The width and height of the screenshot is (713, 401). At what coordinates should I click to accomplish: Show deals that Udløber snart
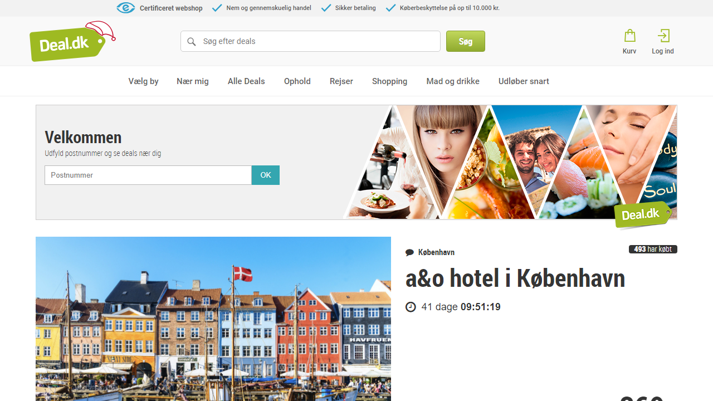point(524,81)
